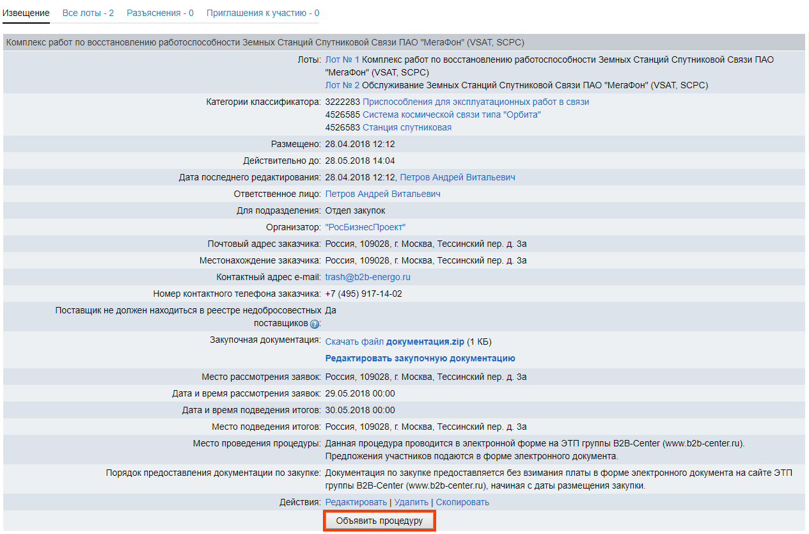Image resolution: width=809 pixels, height=534 pixels.
Task: Open the 'Лот № 2' link
Action: point(342,85)
